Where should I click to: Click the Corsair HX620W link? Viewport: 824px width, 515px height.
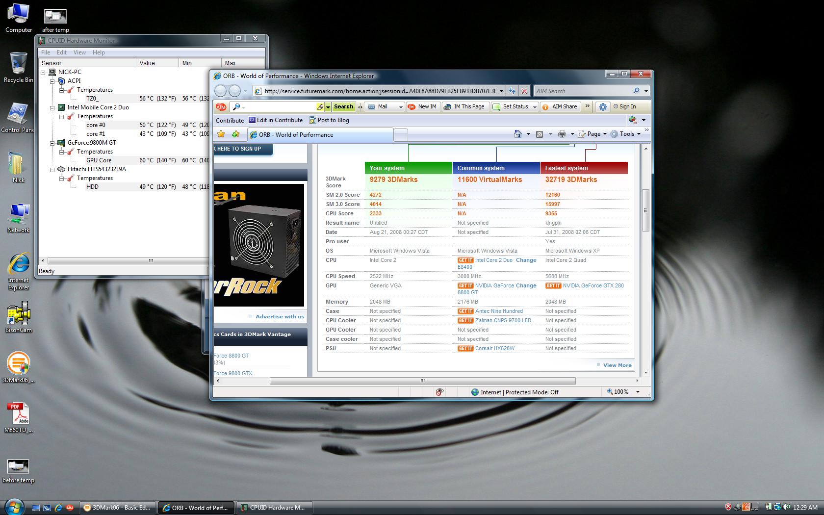click(495, 349)
